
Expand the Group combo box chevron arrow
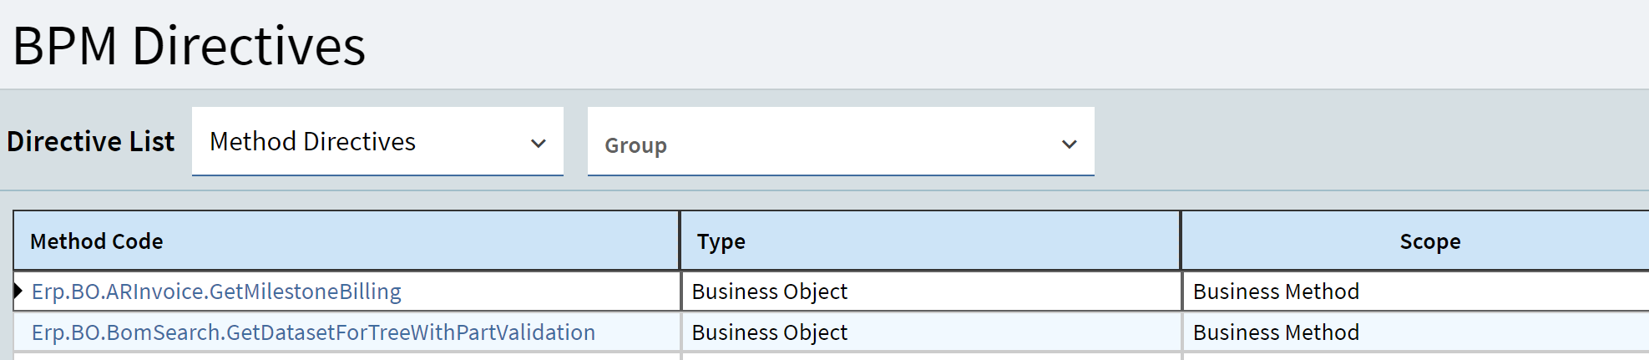[x=1069, y=145]
